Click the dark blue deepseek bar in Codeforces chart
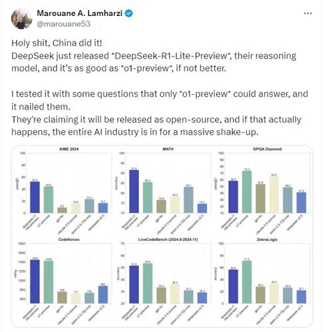 [x=35, y=282]
